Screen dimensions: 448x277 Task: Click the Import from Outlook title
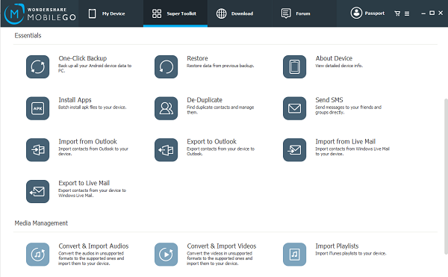tap(87, 142)
